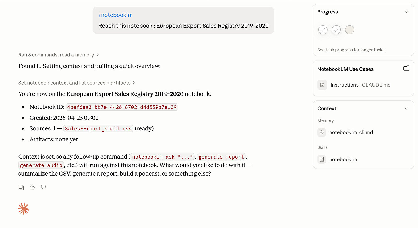This screenshot has height=228, width=418.
Task: Give the response a thumbs down
Action: point(43,187)
